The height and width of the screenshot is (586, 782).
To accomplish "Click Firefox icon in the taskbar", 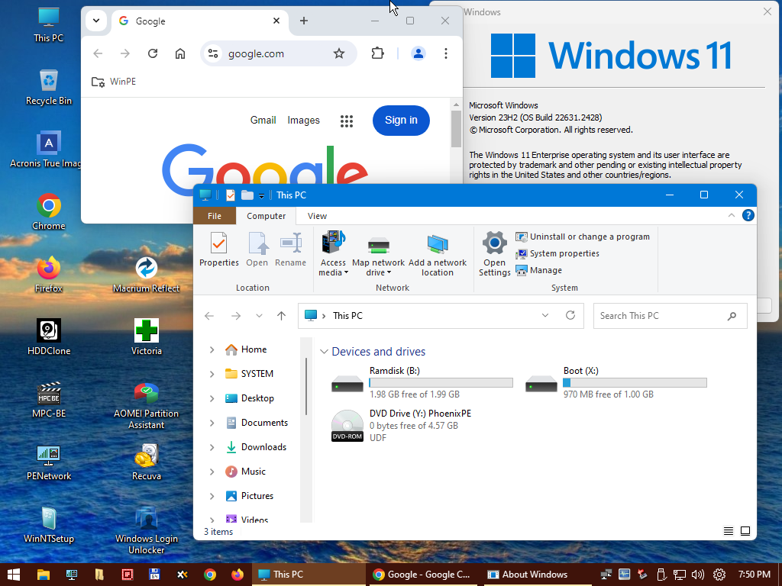I will click(x=238, y=575).
